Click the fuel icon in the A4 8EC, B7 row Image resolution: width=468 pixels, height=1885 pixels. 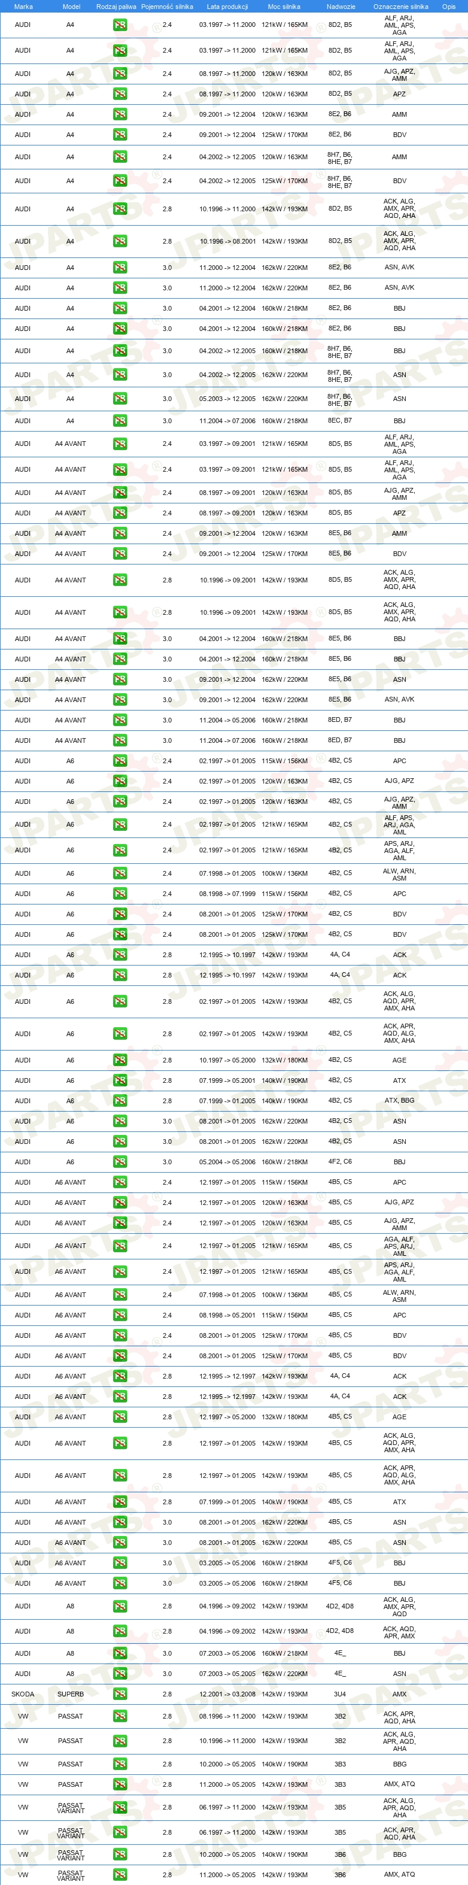(120, 421)
